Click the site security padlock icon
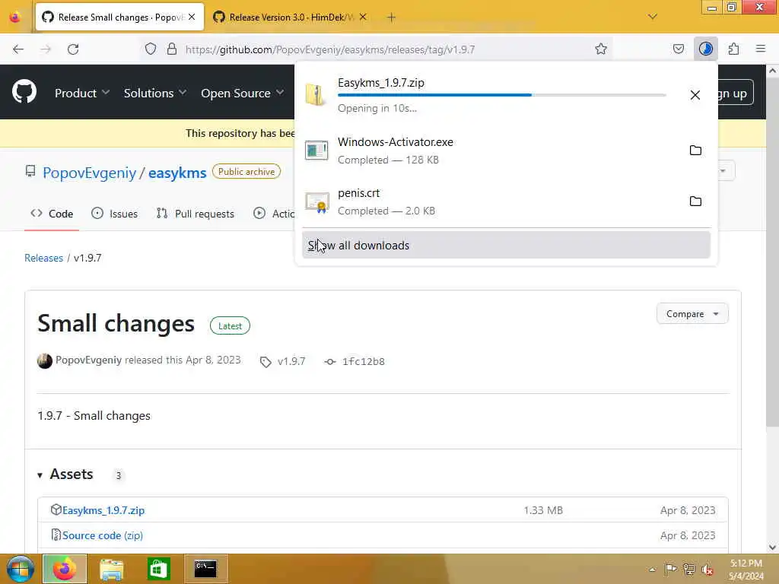 pyautogui.click(x=172, y=49)
